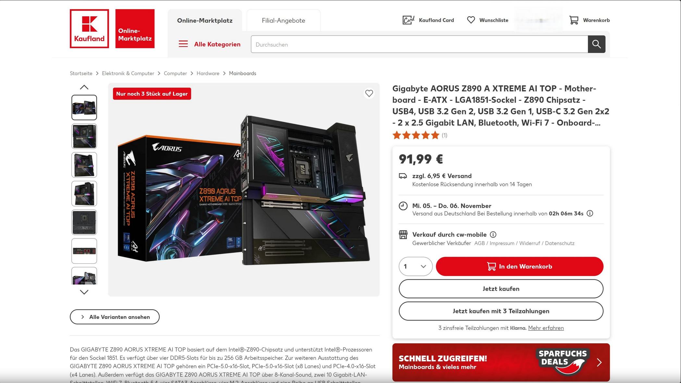
Task: Select the Online-Marktplatz tab
Action: click(x=205, y=20)
